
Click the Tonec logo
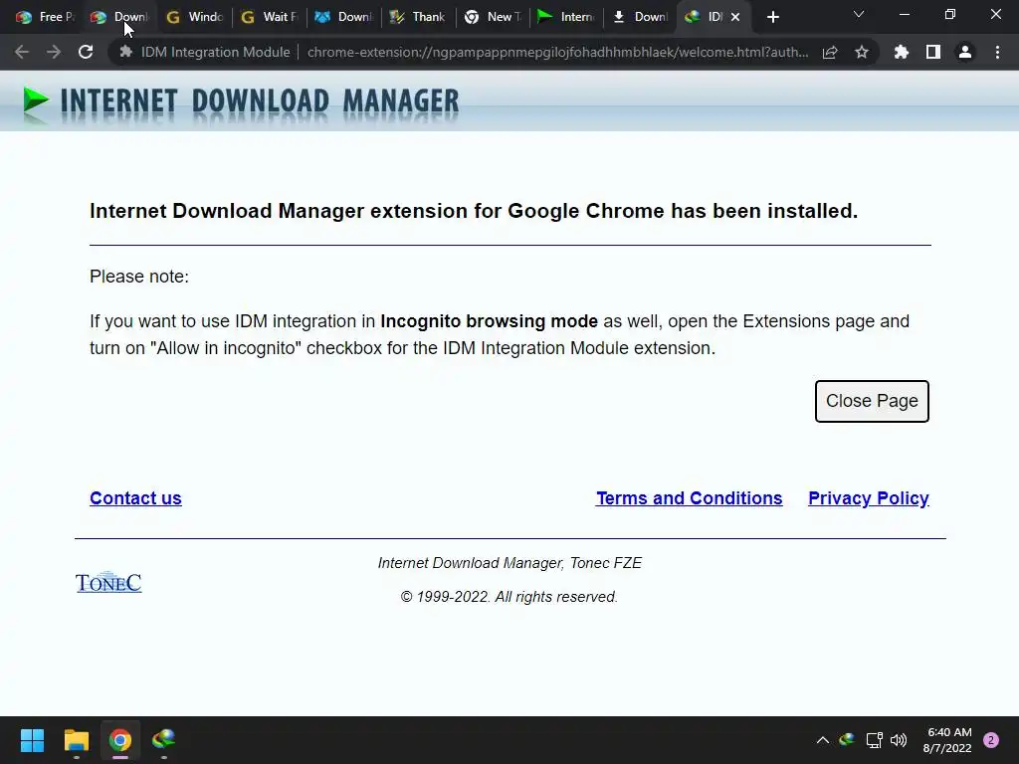point(108,582)
